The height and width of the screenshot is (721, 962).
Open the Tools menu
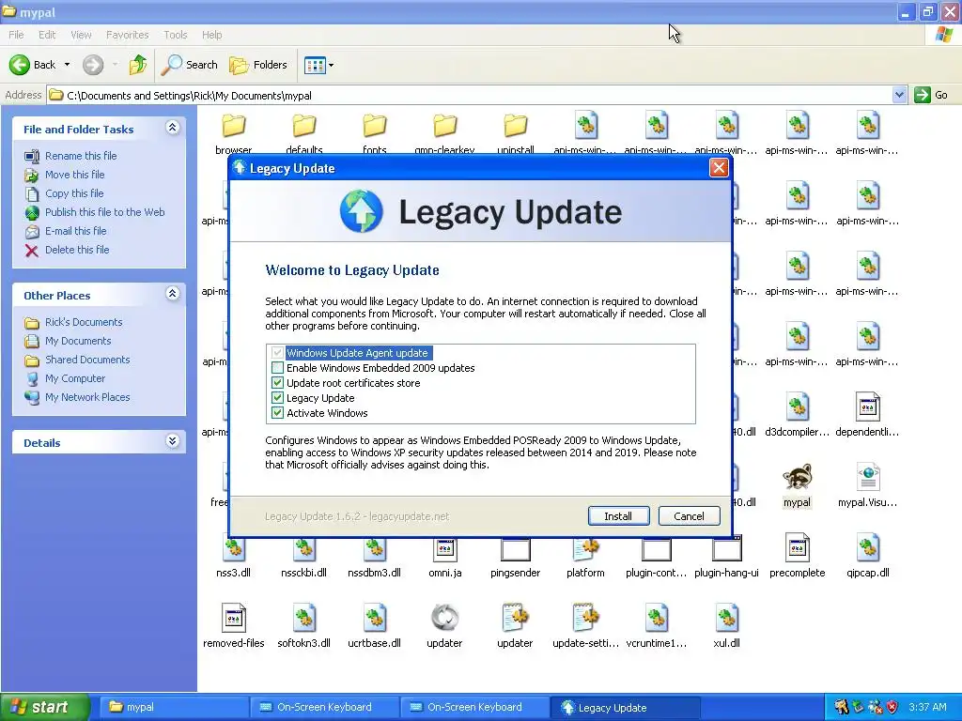176,35
